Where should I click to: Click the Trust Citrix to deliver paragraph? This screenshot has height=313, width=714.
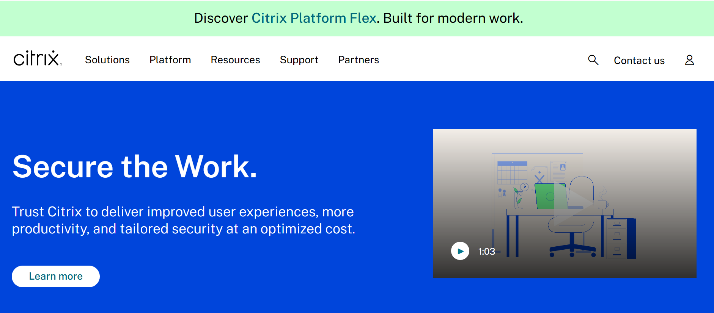click(x=184, y=220)
